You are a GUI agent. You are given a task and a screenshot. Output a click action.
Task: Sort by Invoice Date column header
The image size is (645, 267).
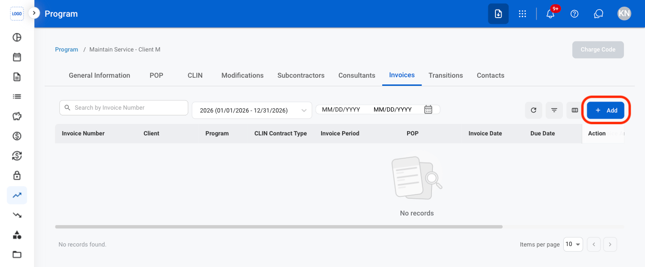tap(485, 133)
